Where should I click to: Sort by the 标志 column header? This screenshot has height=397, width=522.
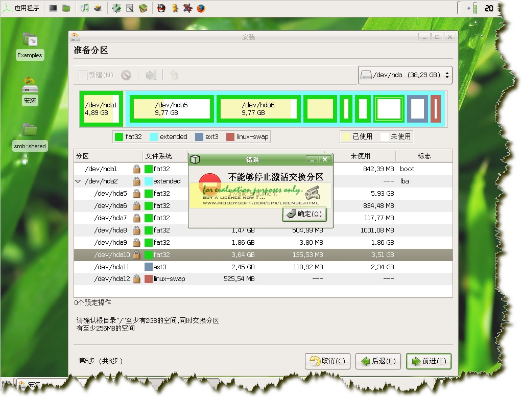(x=424, y=156)
